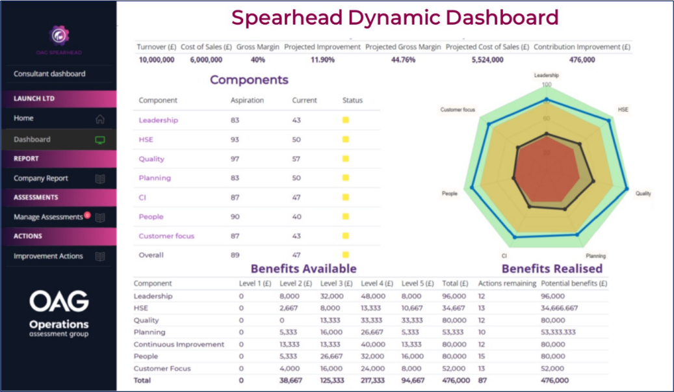Click red notification badge on Manage Assessments
This screenshot has height=392, width=674.
86,215
